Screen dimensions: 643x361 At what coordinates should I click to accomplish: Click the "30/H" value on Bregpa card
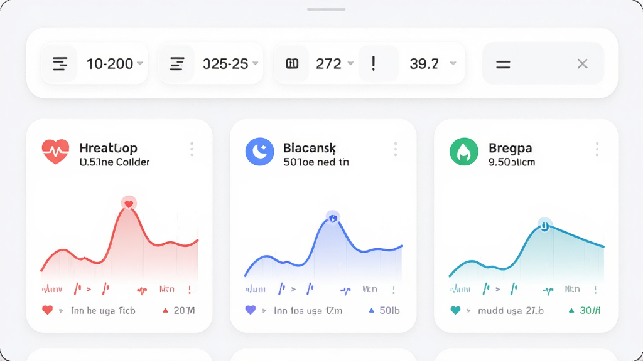tap(590, 311)
